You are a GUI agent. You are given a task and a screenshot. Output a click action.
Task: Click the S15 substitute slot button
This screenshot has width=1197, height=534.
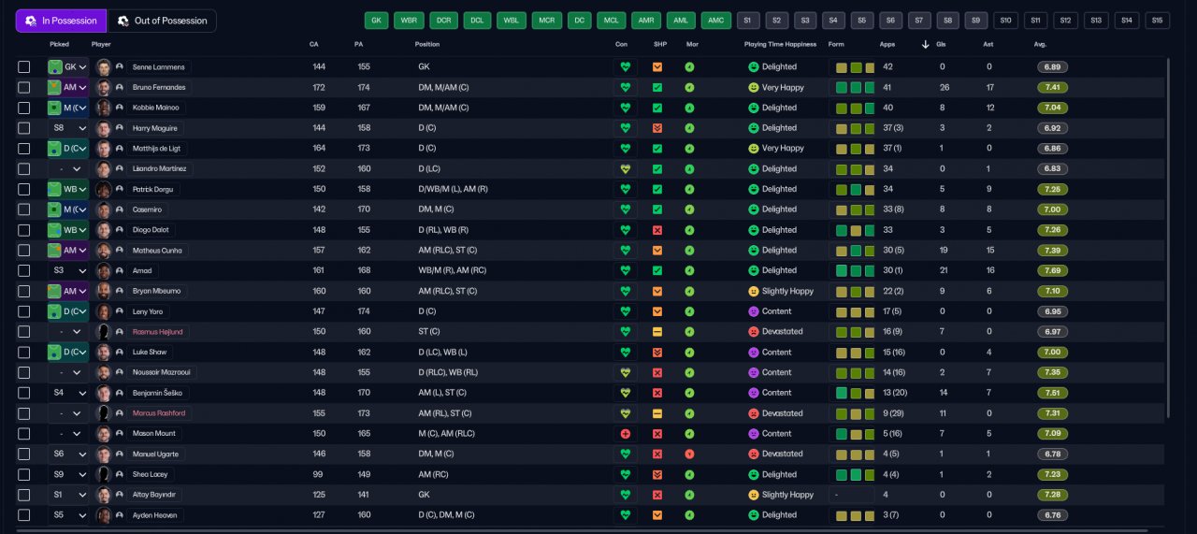coord(1157,21)
